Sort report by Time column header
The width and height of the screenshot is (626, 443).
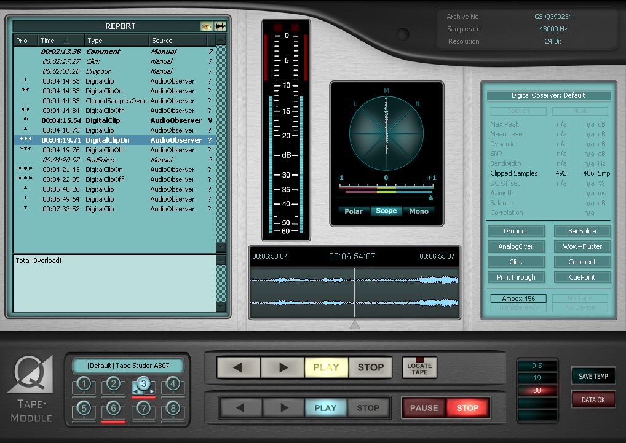pos(55,41)
